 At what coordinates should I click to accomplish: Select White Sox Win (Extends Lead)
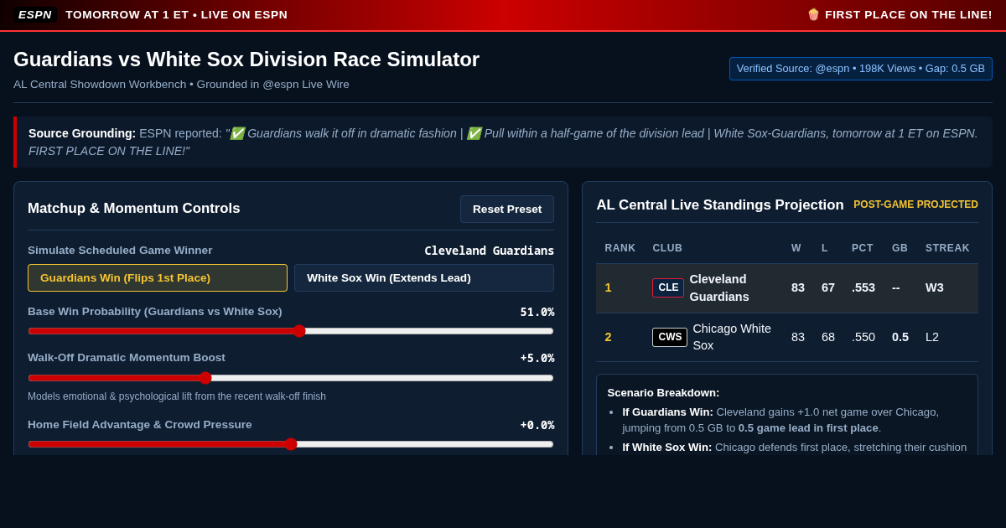(x=424, y=277)
